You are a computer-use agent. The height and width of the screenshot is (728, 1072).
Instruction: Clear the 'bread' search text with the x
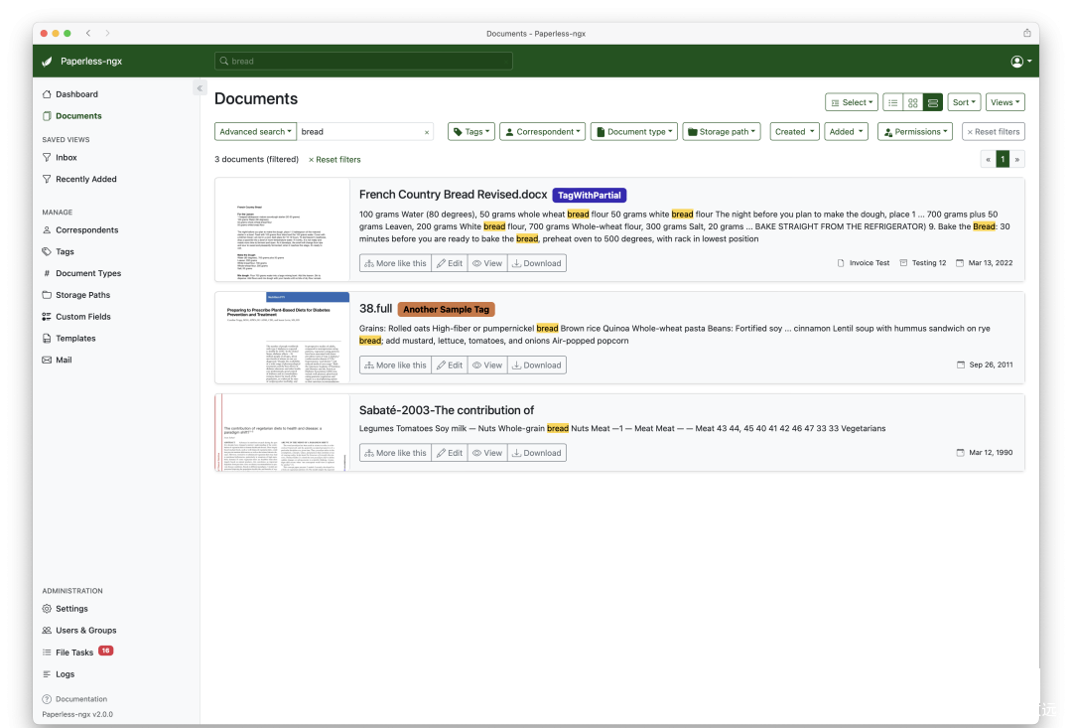click(427, 132)
